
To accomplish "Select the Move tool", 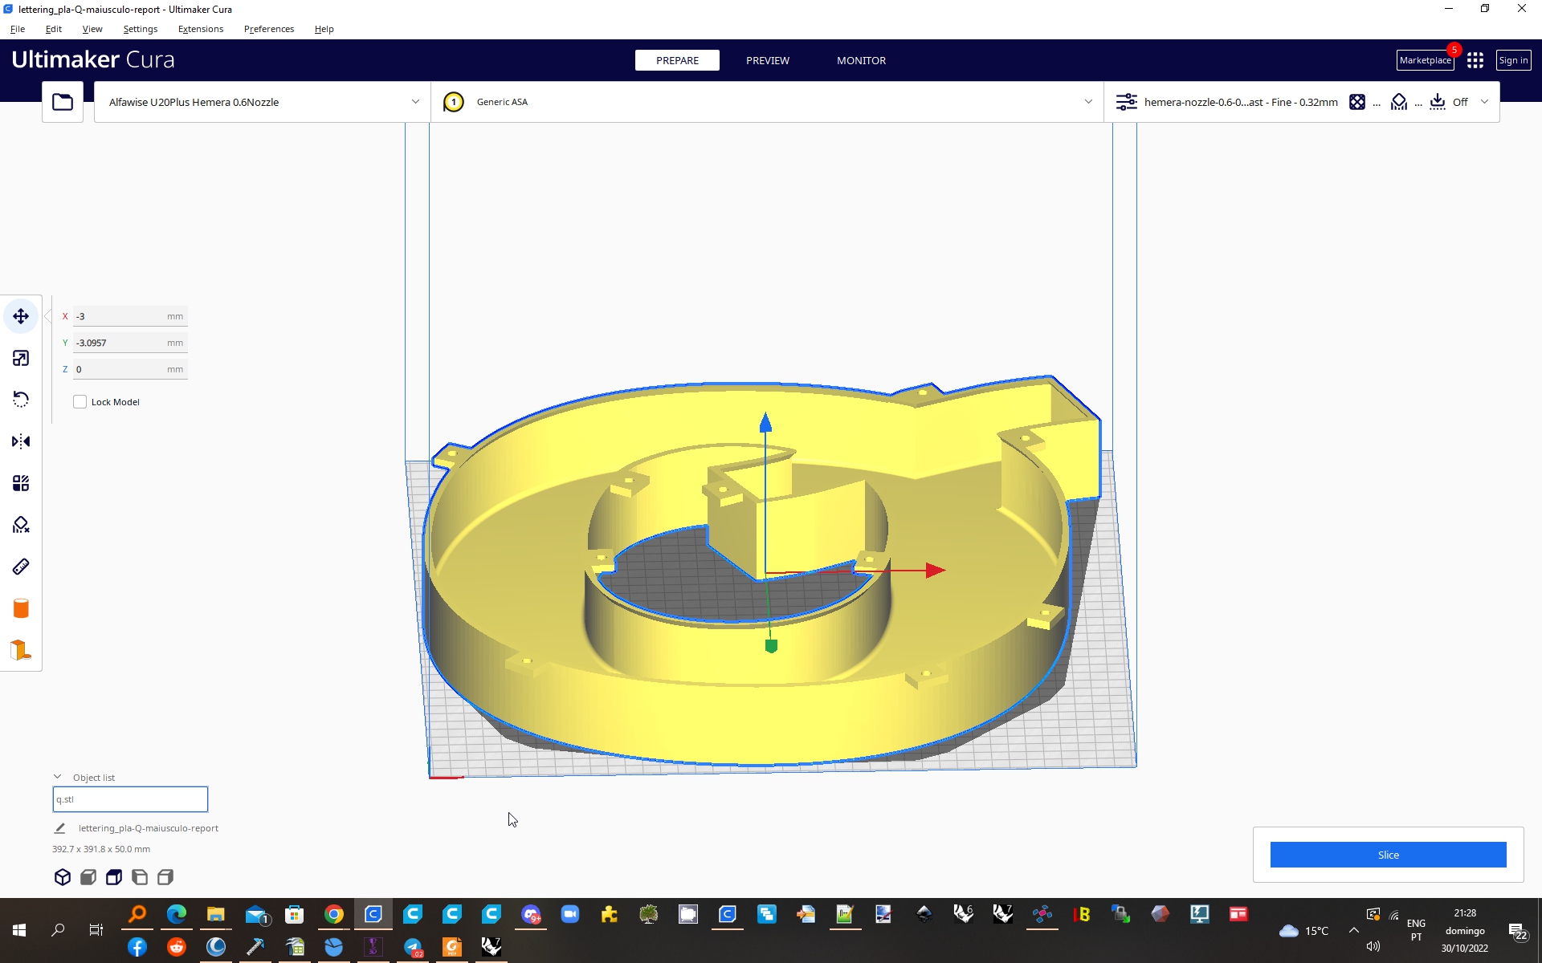I will point(21,315).
